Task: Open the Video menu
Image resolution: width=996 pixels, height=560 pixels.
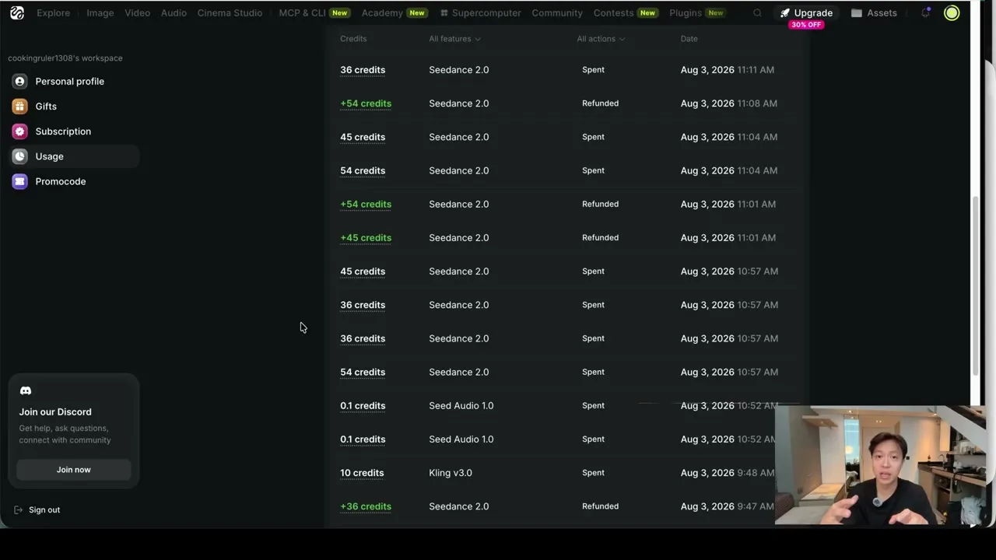Action: (x=137, y=13)
